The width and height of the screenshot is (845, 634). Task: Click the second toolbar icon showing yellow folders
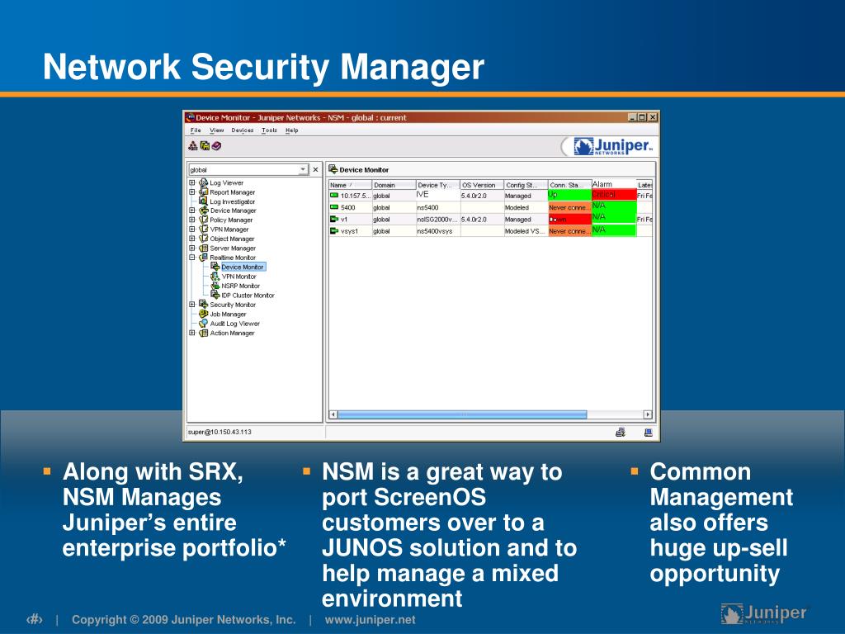pyautogui.click(x=205, y=145)
